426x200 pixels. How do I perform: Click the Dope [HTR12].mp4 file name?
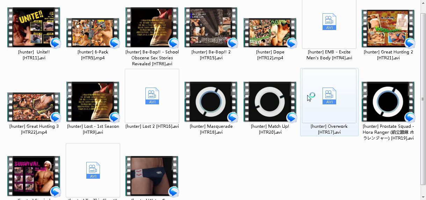(x=270, y=55)
